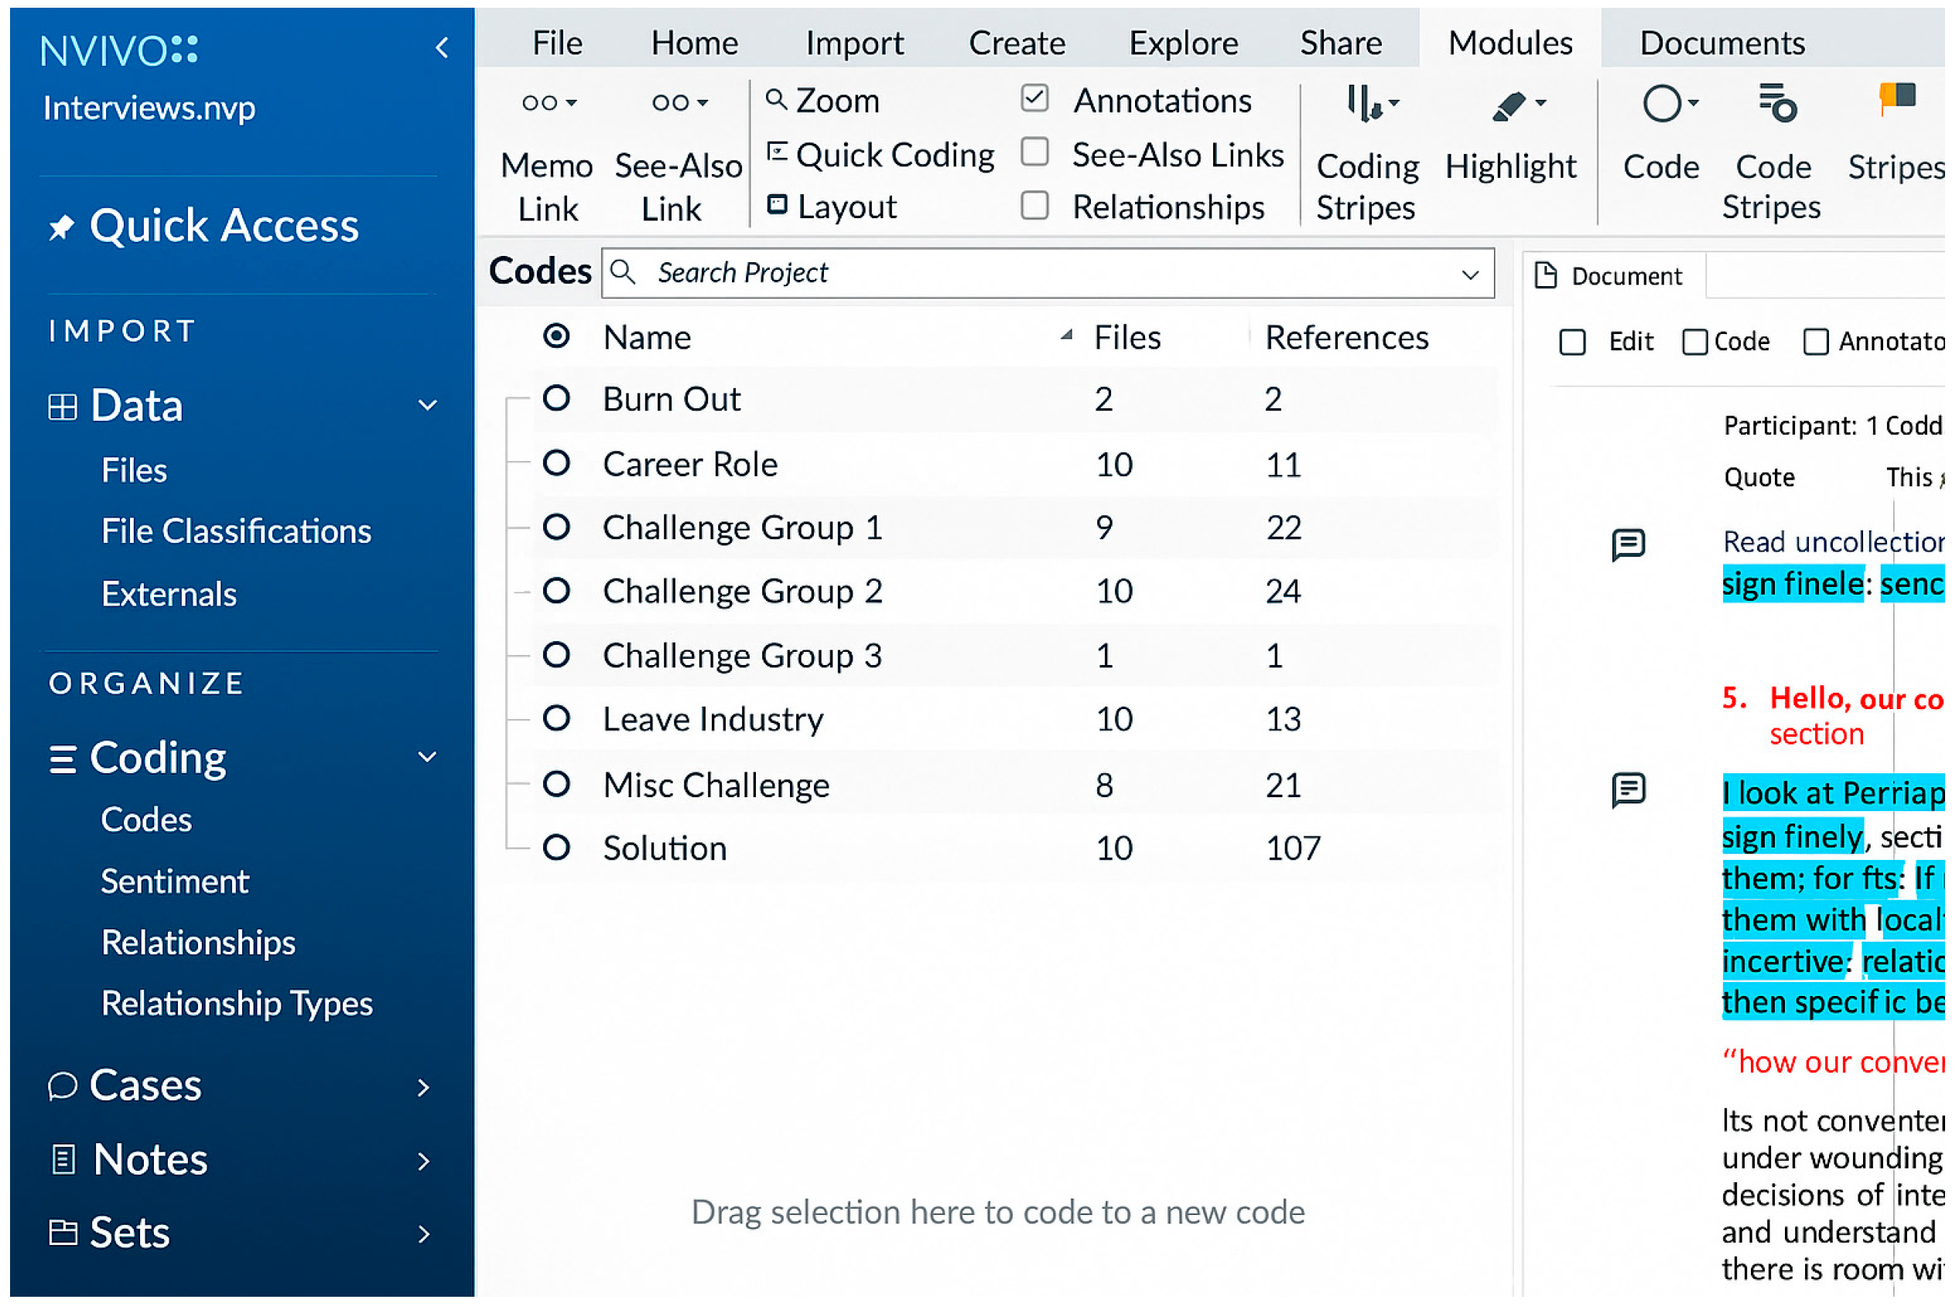Click the Search Project input field

tap(1006, 274)
